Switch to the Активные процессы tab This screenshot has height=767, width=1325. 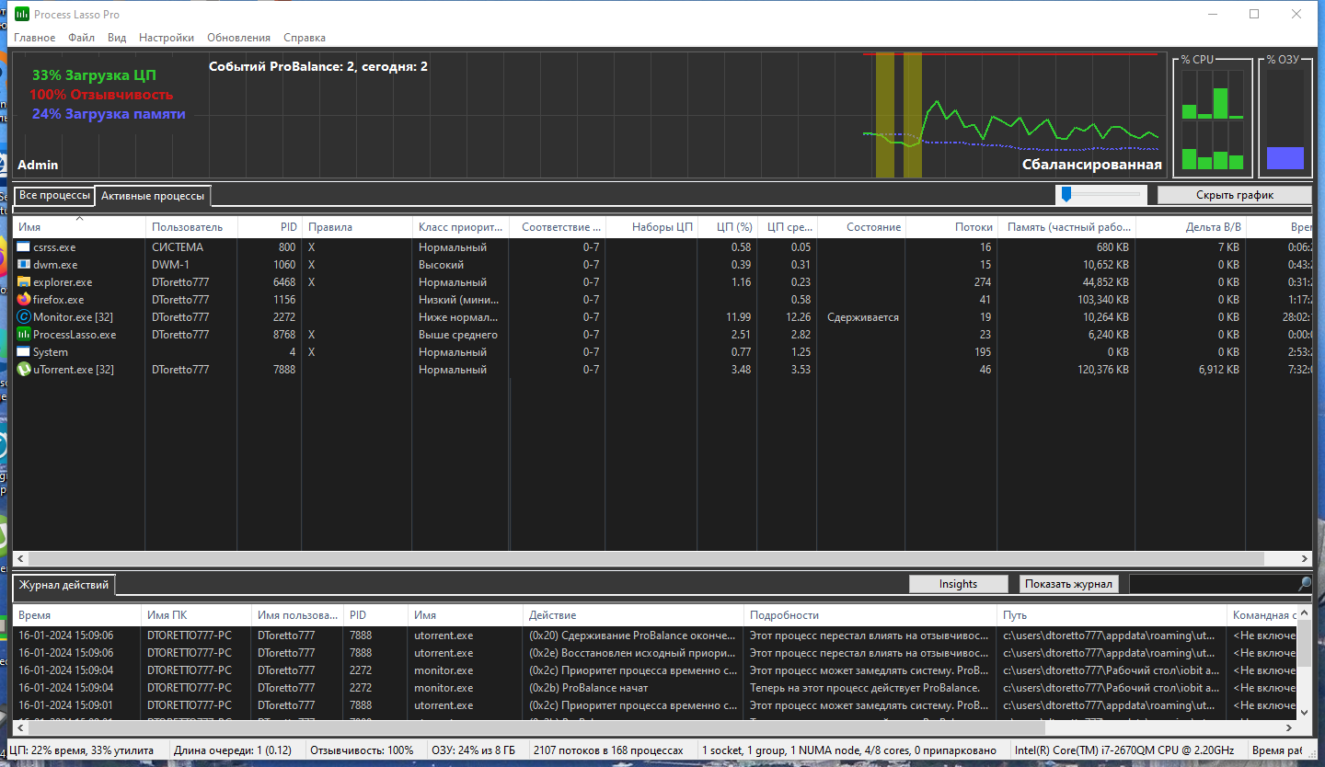(153, 196)
